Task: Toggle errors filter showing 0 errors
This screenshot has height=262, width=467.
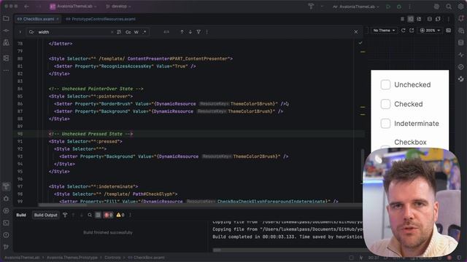Action: (x=109, y=215)
